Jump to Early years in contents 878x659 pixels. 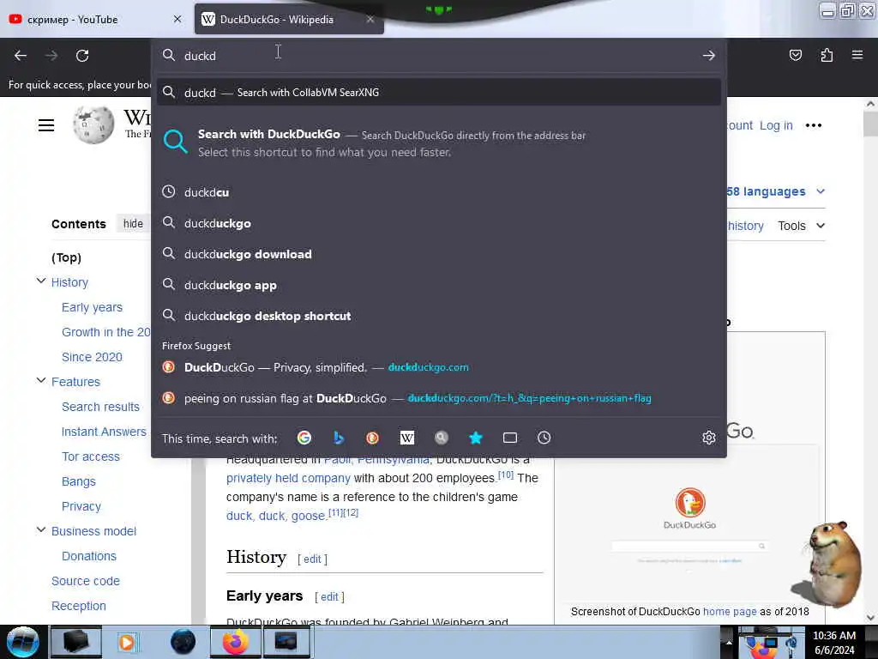pos(92,307)
